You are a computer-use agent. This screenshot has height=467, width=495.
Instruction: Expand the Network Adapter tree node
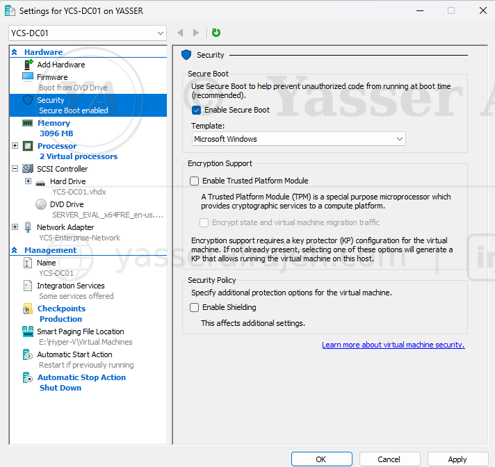click(x=15, y=227)
